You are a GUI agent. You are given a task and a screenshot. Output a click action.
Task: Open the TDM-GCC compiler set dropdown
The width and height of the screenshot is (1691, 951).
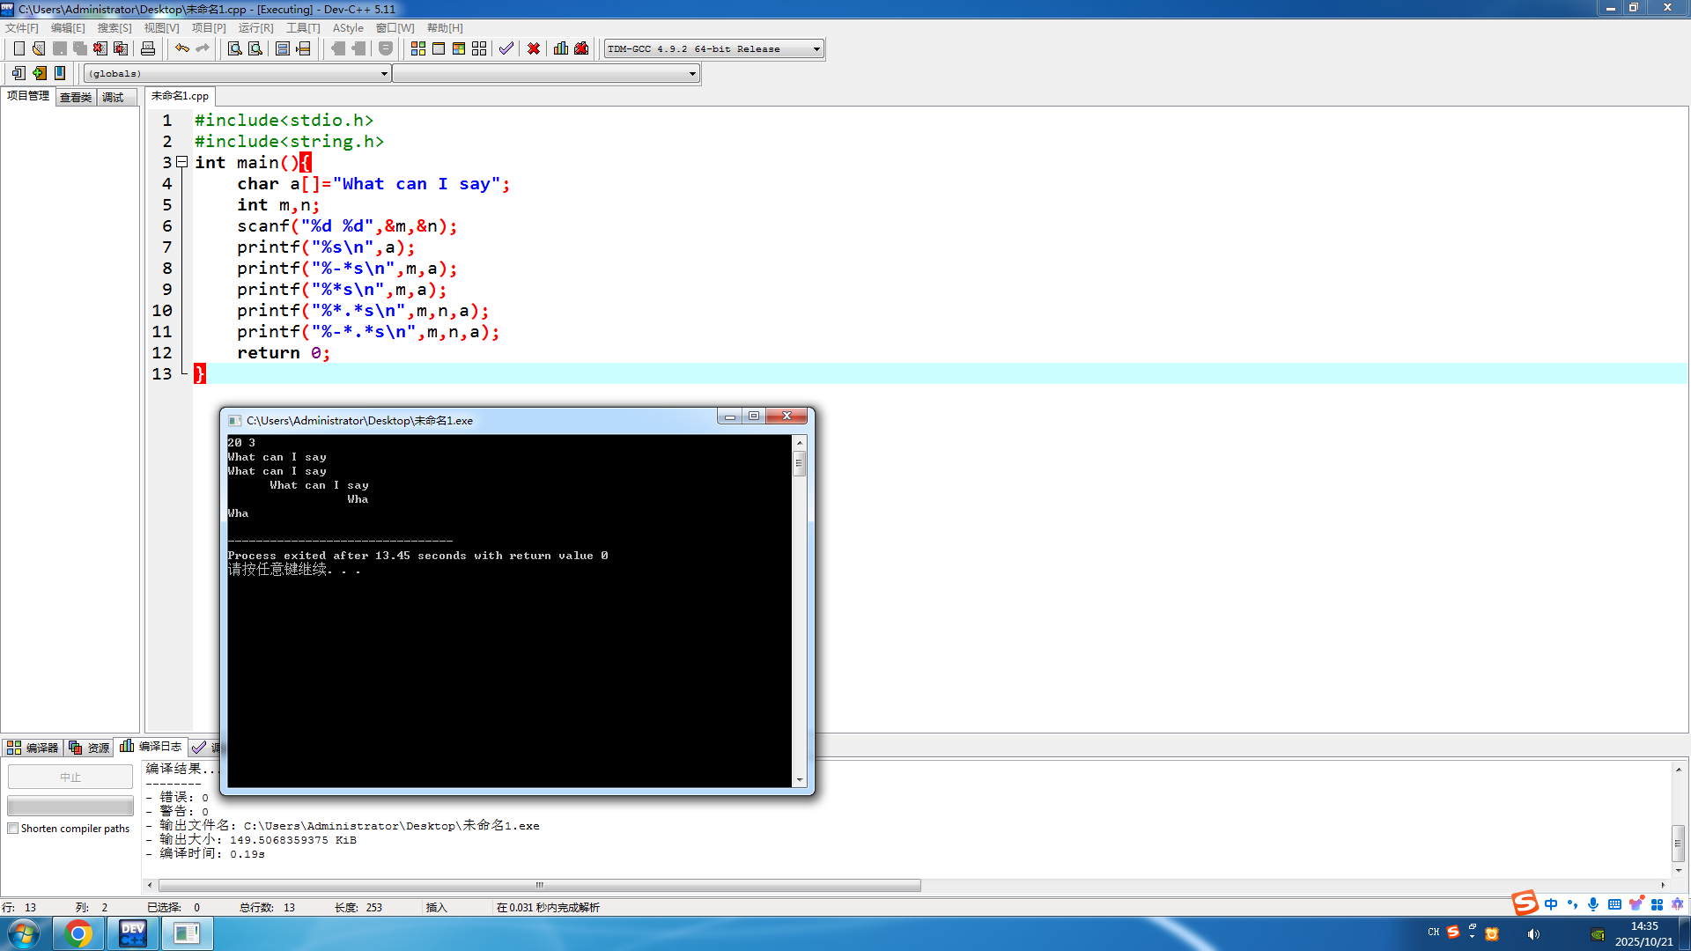pos(816,49)
